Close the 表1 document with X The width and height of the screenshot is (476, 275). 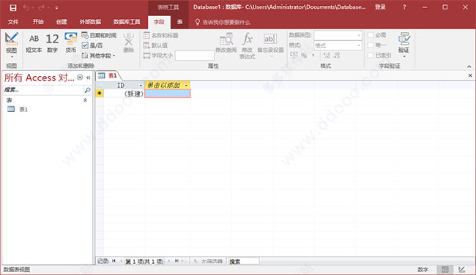pos(470,75)
